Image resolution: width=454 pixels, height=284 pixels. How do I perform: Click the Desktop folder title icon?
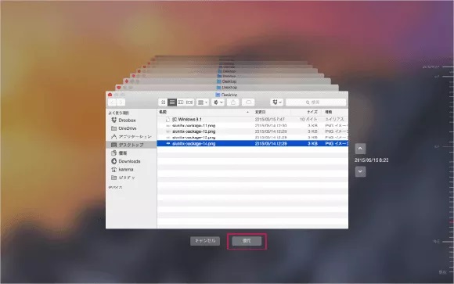[218, 95]
